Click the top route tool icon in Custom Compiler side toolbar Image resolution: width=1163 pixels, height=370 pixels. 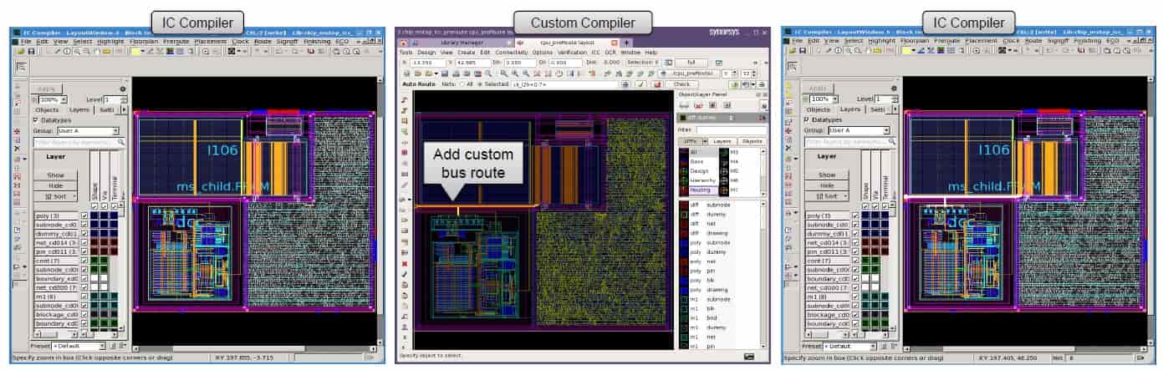404,100
